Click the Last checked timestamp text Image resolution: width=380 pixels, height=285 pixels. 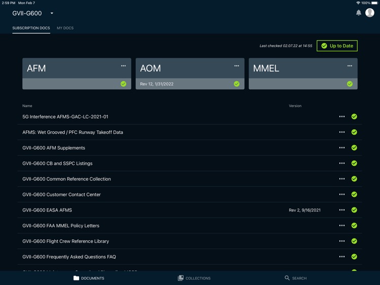point(286,46)
